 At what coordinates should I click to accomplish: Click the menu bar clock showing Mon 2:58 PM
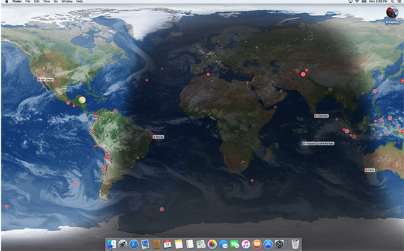[378, 1]
